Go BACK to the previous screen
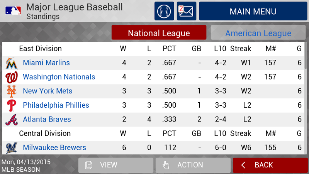 (270, 165)
